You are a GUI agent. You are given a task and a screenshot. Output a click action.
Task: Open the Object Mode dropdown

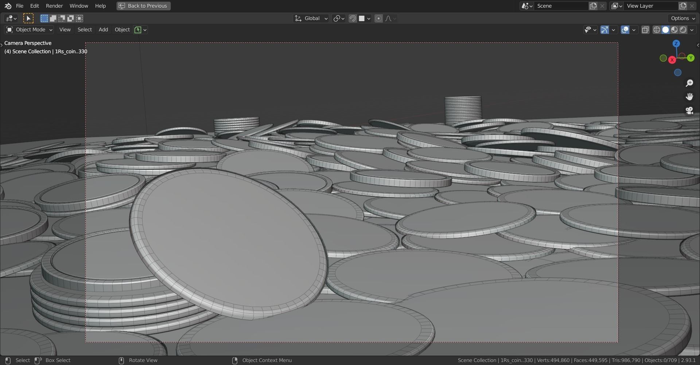tap(28, 30)
